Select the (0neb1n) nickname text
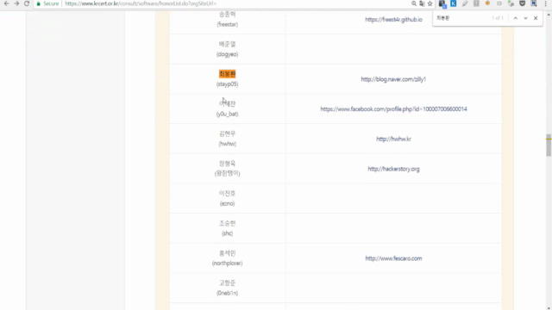Viewport: 552px width, 310px height. tap(227, 293)
